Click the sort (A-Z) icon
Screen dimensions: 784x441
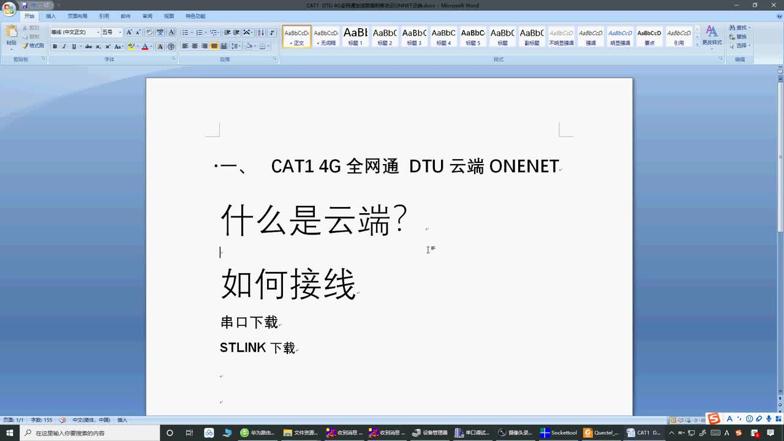point(261,32)
